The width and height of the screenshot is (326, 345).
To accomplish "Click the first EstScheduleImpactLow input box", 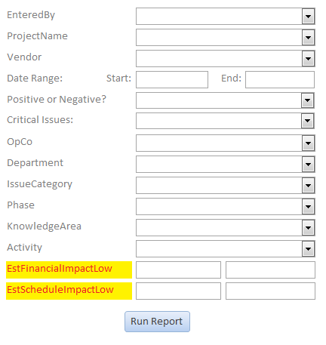I will coord(178,291).
